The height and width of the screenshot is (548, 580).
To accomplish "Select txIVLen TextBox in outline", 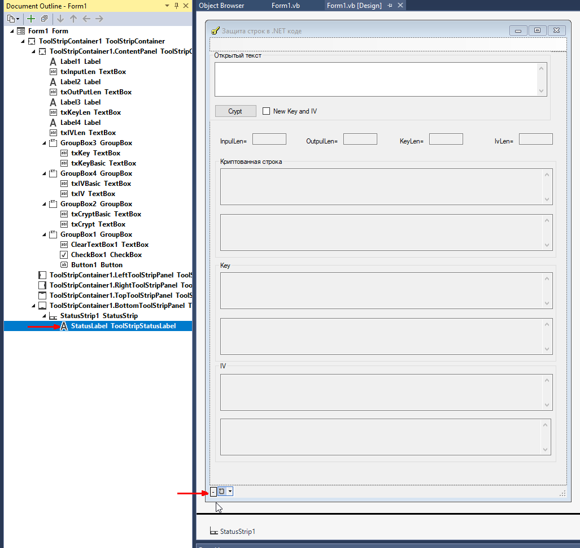I will click(x=88, y=133).
